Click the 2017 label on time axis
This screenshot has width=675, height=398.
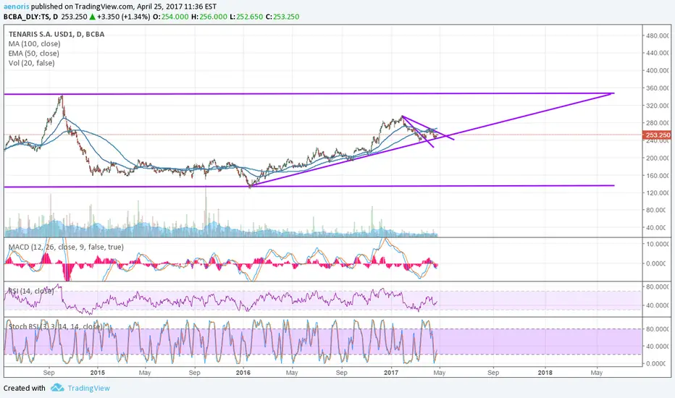[391, 373]
